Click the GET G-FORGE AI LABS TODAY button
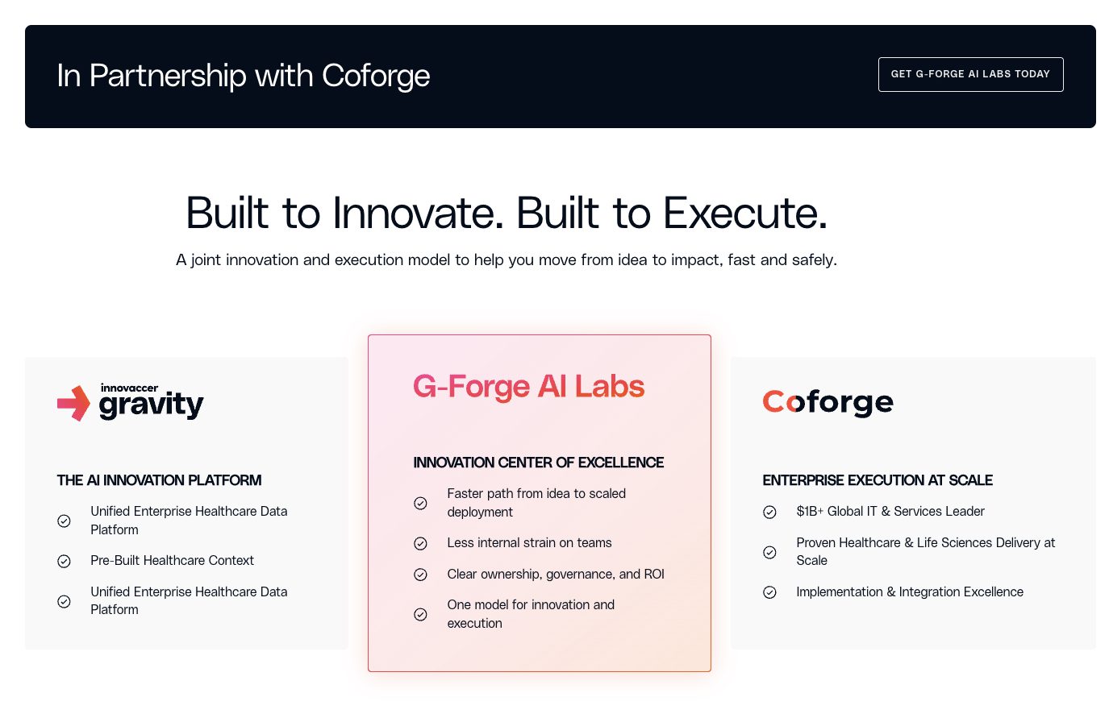 tap(970, 74)
